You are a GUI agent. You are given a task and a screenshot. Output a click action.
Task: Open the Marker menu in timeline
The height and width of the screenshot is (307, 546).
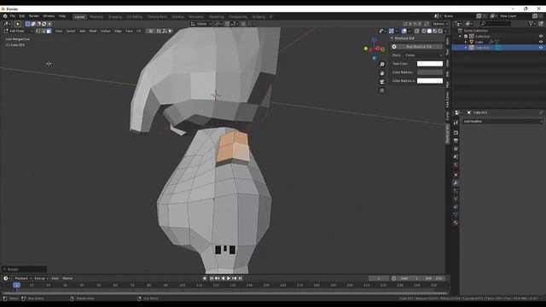(x=67, y=278)
